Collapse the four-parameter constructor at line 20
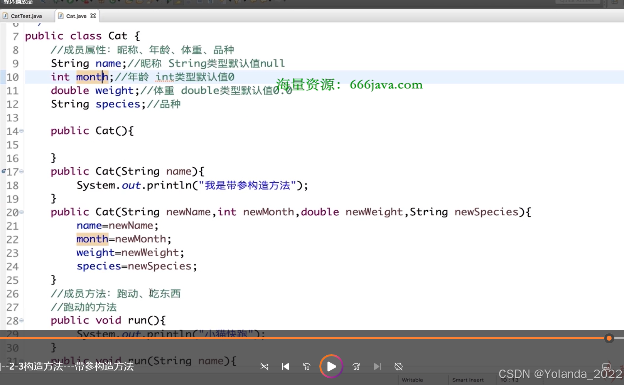Screen dimensions: 624x385 [x=22, y=212]
